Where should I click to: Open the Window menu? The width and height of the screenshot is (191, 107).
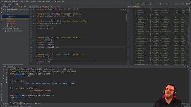[57, 1]
